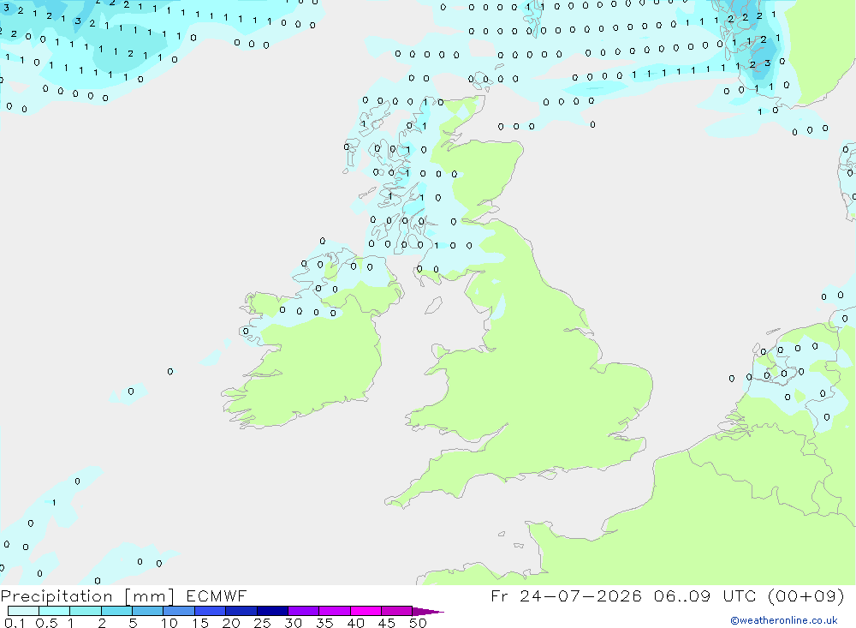
Task: Click the 'Precipitation [mm]' title text
Action: point(87,596)
